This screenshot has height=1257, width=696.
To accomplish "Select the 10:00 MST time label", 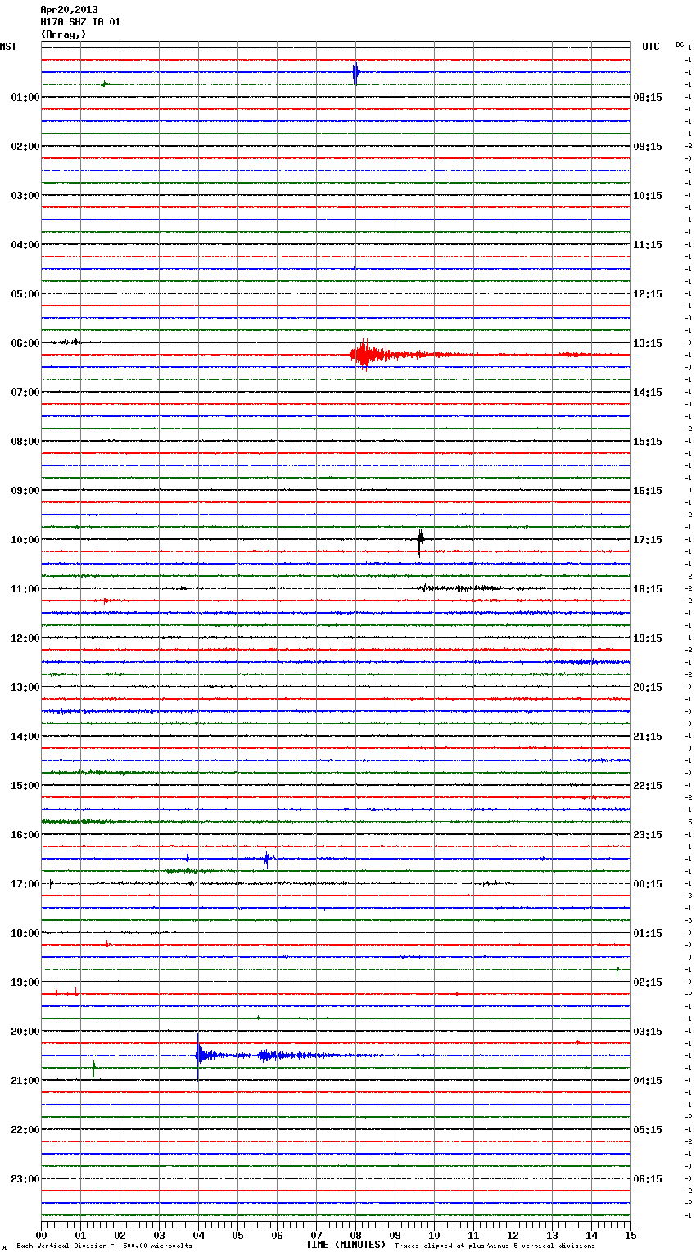I will click(x=25, y=540).
